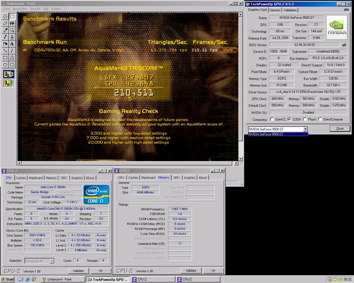Tick the DirectCompute checkbox in GPU-Z

pyautogui.click(x=320, y=119)
